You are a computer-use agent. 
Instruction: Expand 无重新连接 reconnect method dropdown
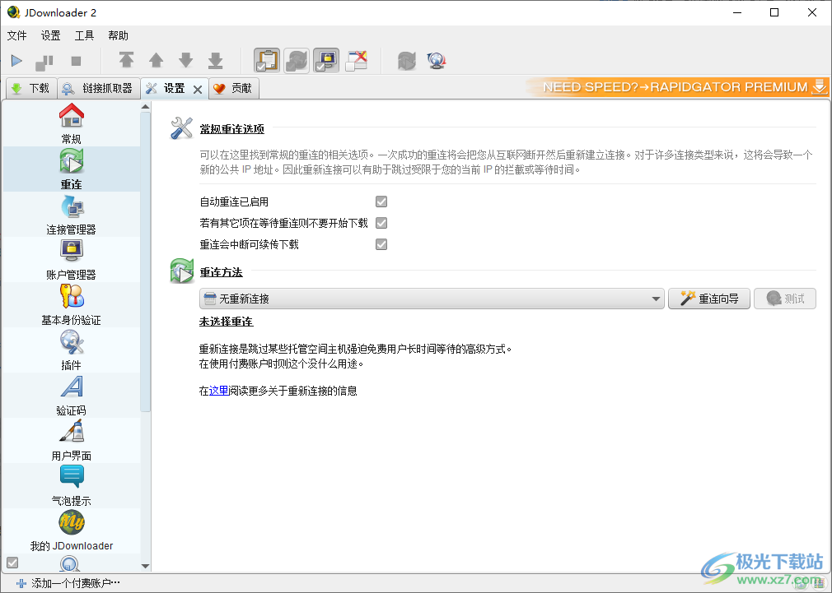pos(432,299)
